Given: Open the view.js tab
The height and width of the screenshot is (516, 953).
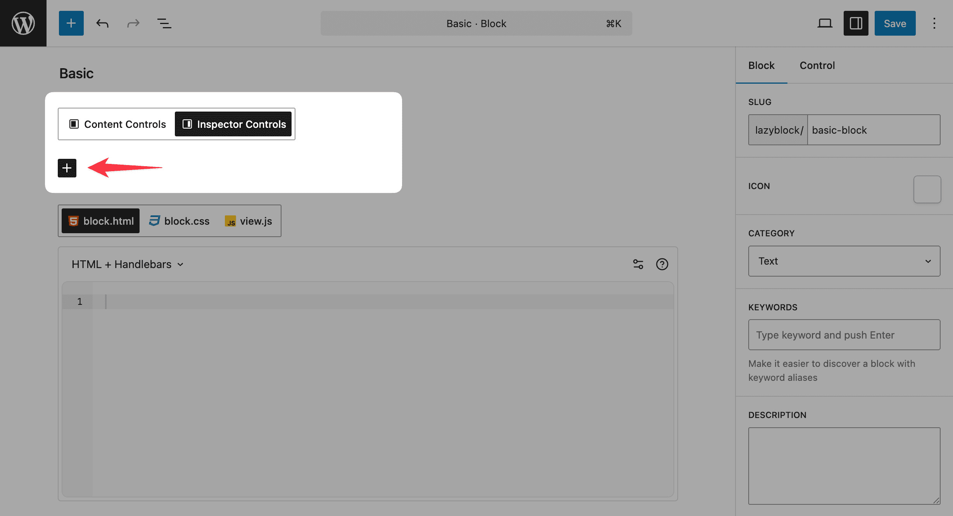Looking at the screenshot, I should pyautogui.click(x=248, y=221).
